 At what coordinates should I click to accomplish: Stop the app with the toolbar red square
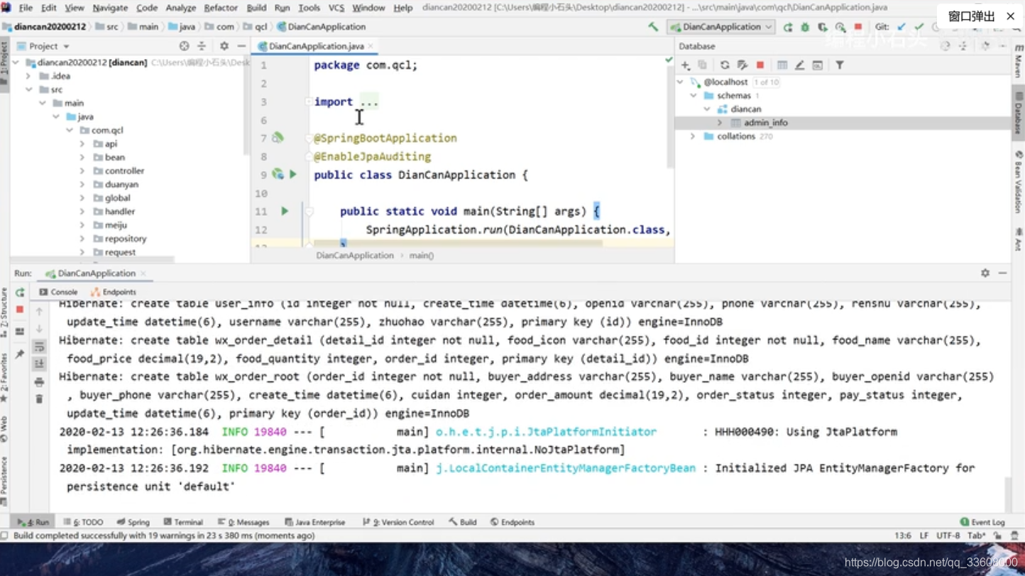857,27
